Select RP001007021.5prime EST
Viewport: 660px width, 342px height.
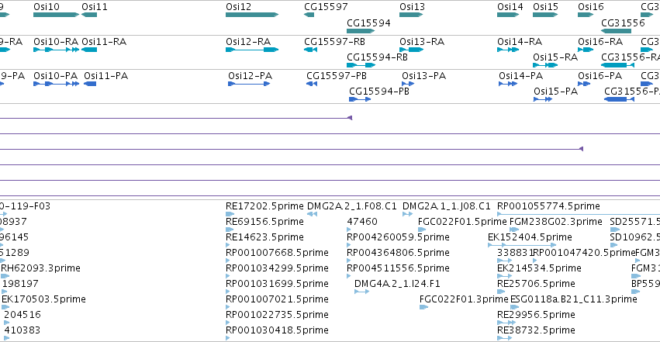pos(228,307)
